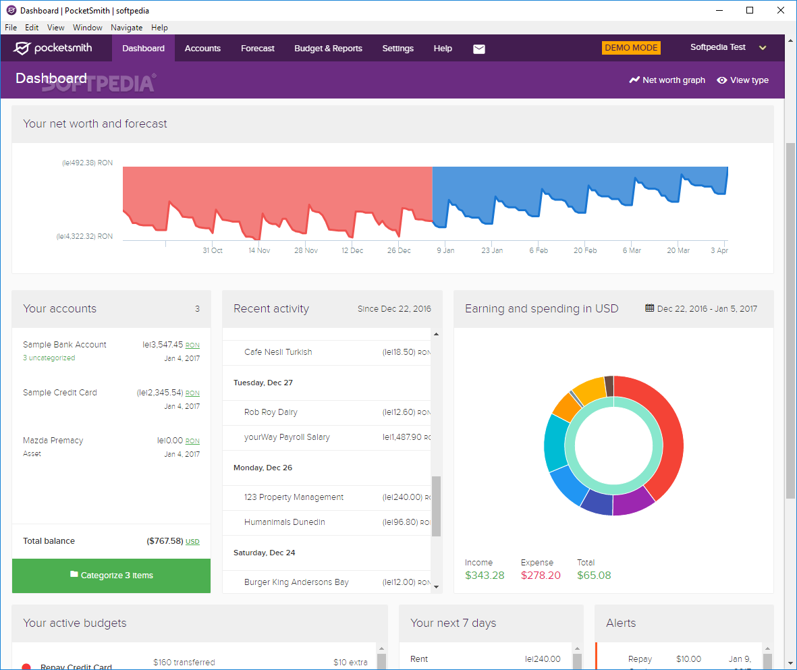Viewport: 797px width, 670px height.
Task: Click the RON link for Mazda Premacy
Action: coord(192,441)
